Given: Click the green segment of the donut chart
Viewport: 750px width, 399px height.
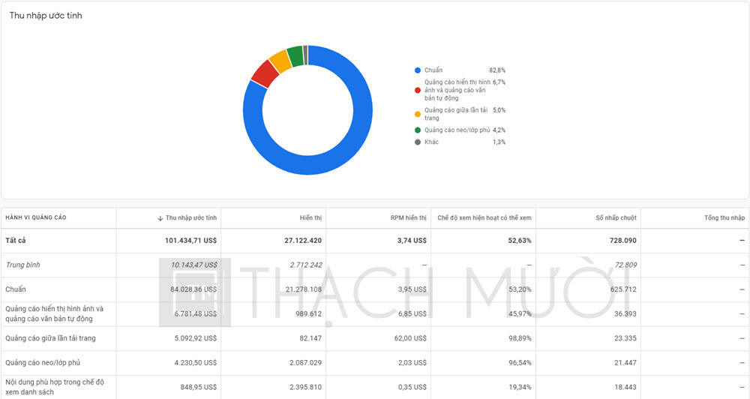Looking at the screenshot, I should 295,55.
